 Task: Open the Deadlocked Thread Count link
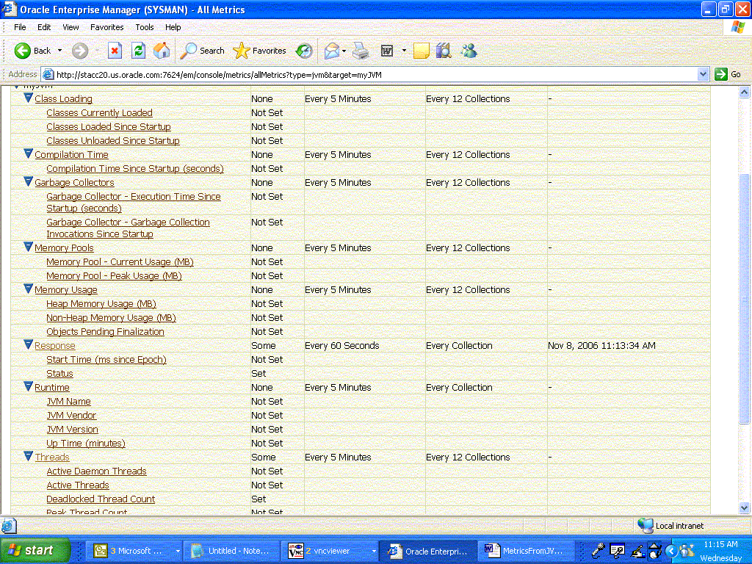[101, 499]
